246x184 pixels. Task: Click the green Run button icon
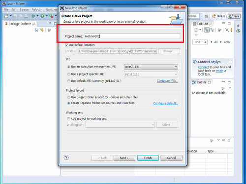point(42,16)
